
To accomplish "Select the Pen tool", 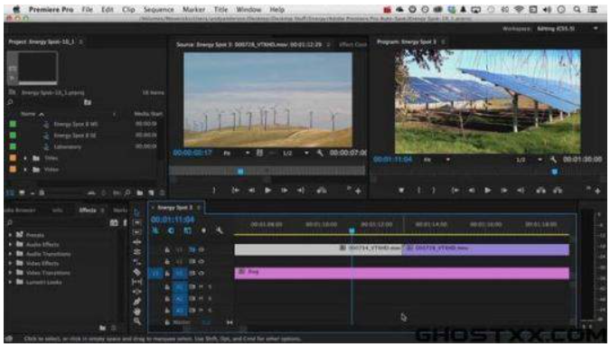I will (137, 302).
